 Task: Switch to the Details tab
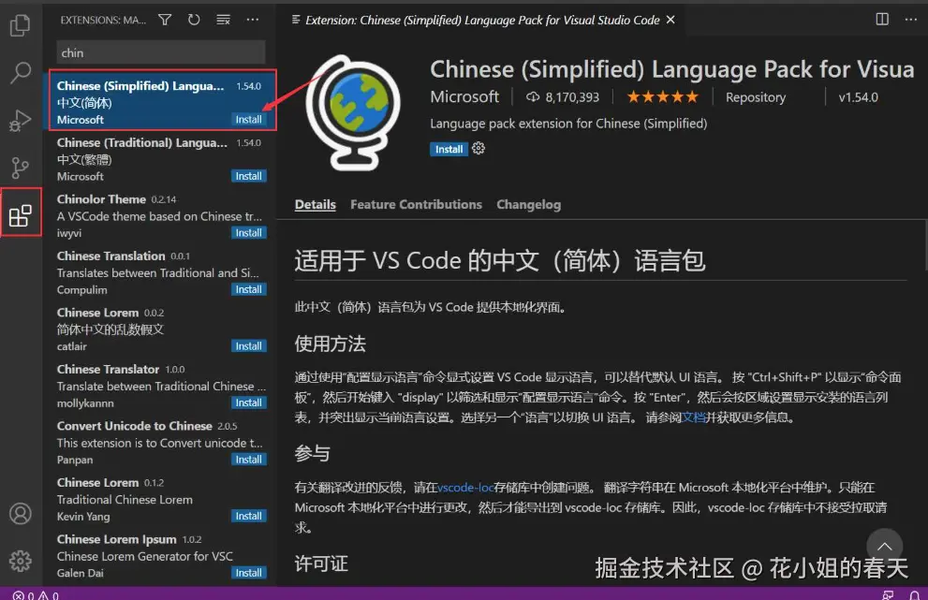click(x=315, y=205)
